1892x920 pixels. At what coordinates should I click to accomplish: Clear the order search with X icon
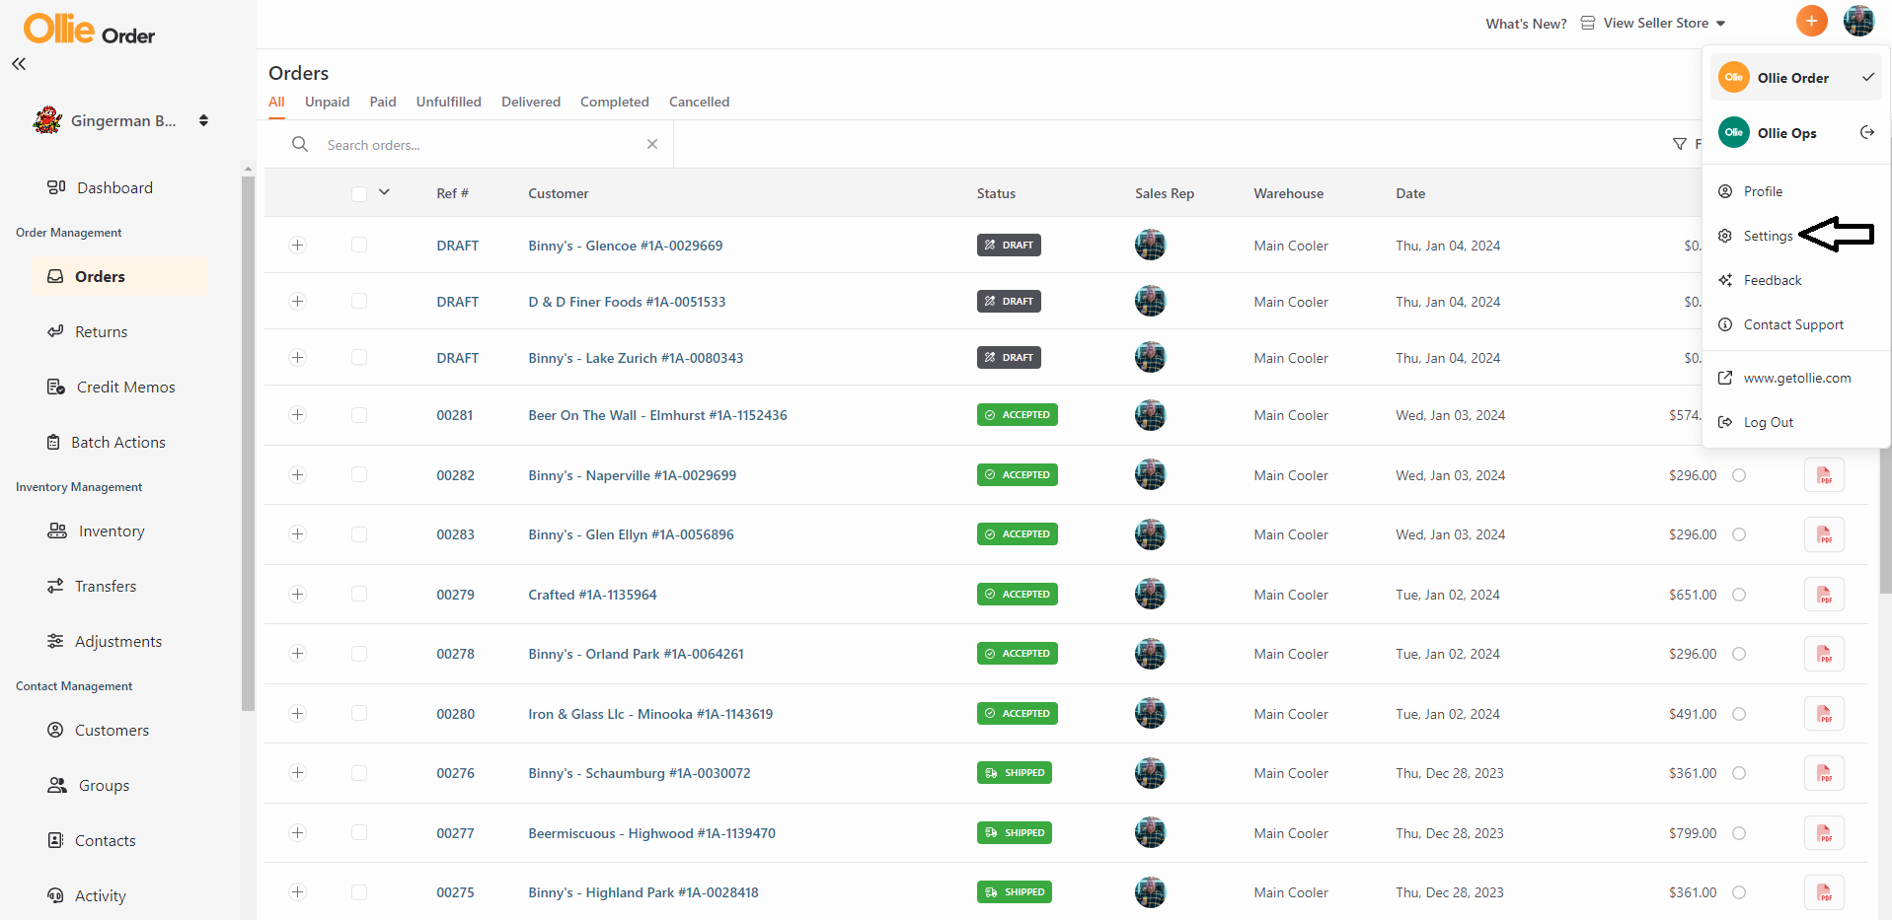coord(652,144)
